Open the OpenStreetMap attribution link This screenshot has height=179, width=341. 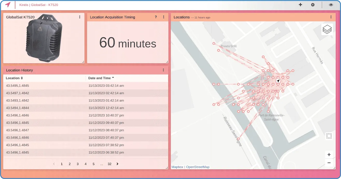coord(198,167)
